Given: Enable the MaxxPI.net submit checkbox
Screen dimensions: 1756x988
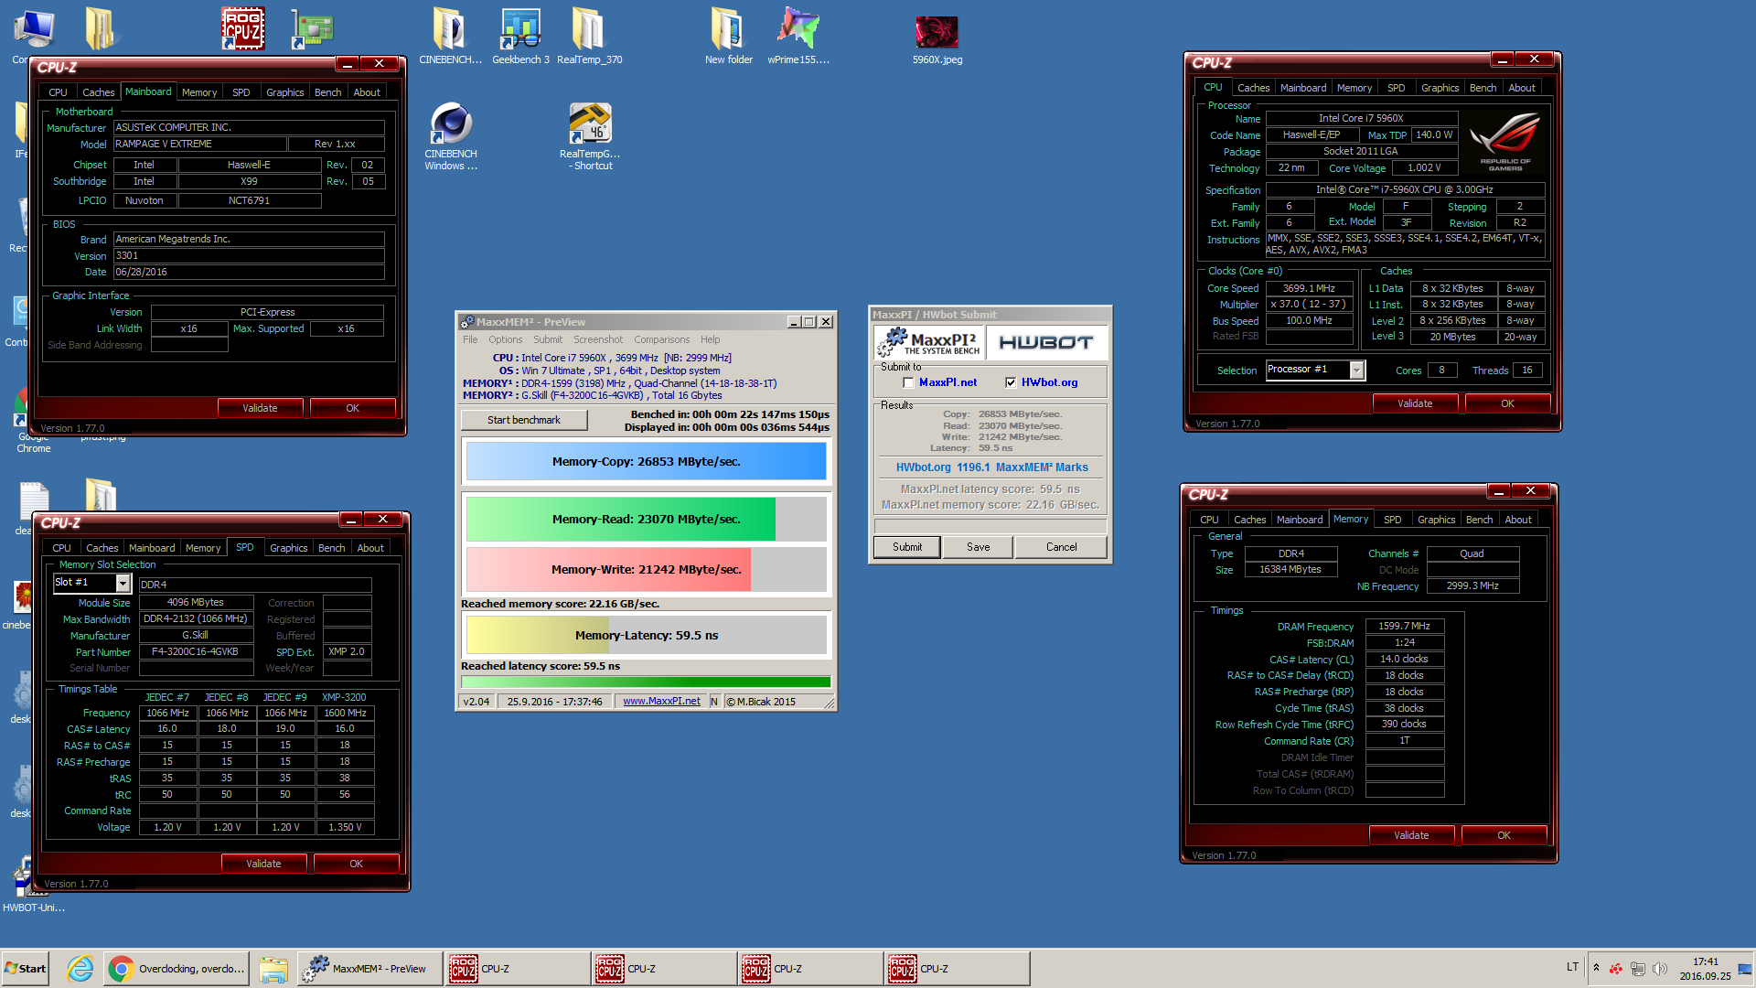Looking at the screenshot, I should (908, 383).
